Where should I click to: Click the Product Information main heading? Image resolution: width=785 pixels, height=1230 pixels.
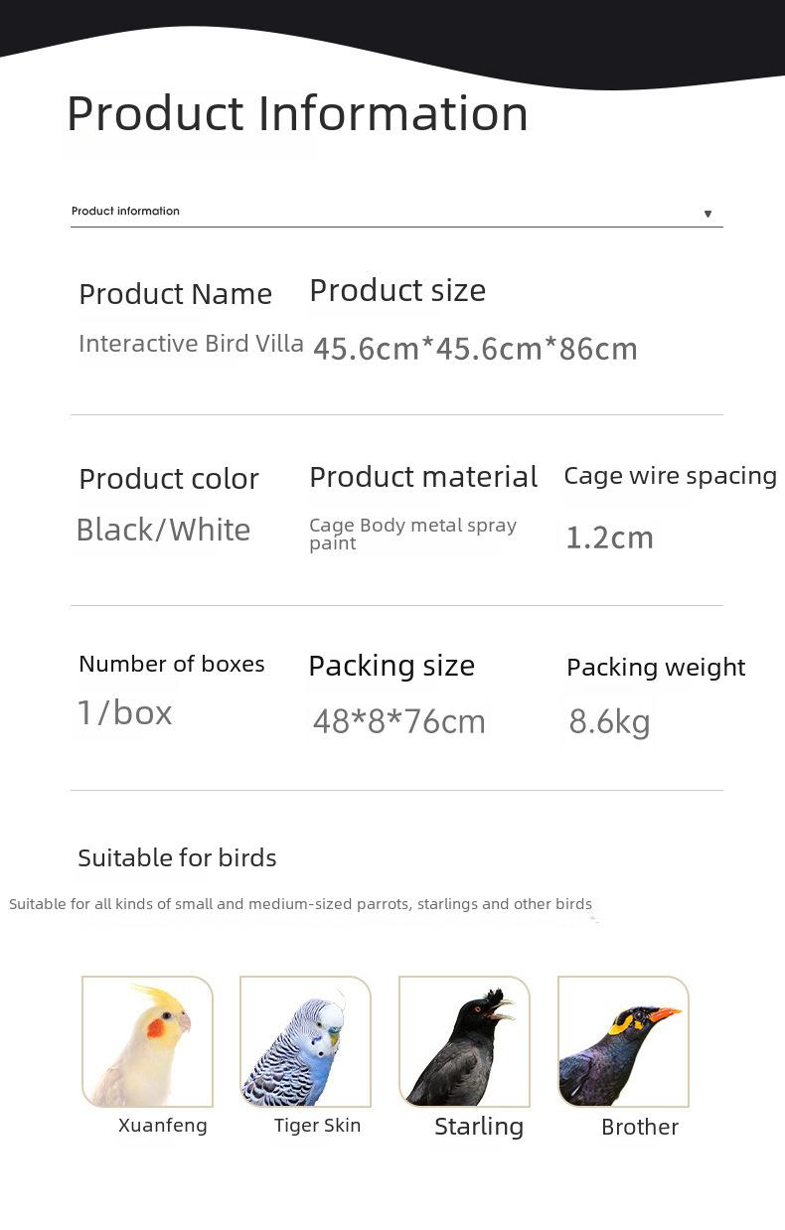click(x=297, y=113)
